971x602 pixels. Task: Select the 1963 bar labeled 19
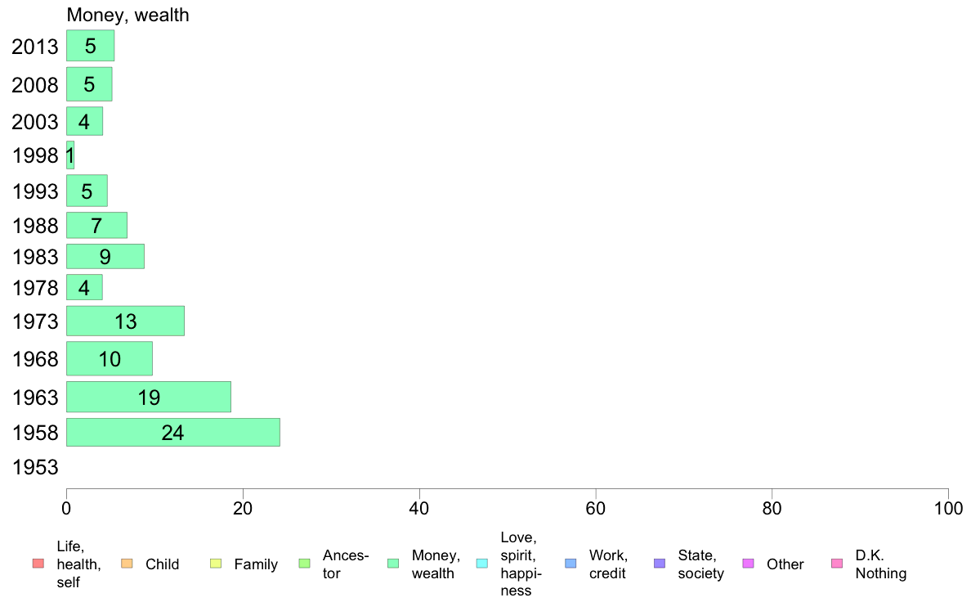pyautogui.click(x=149, y=397)
